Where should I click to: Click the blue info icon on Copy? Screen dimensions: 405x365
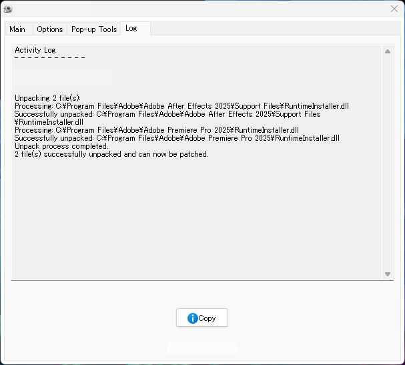point(192,318)
